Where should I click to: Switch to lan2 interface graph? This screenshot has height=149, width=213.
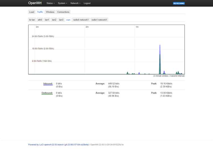(54, 20)
